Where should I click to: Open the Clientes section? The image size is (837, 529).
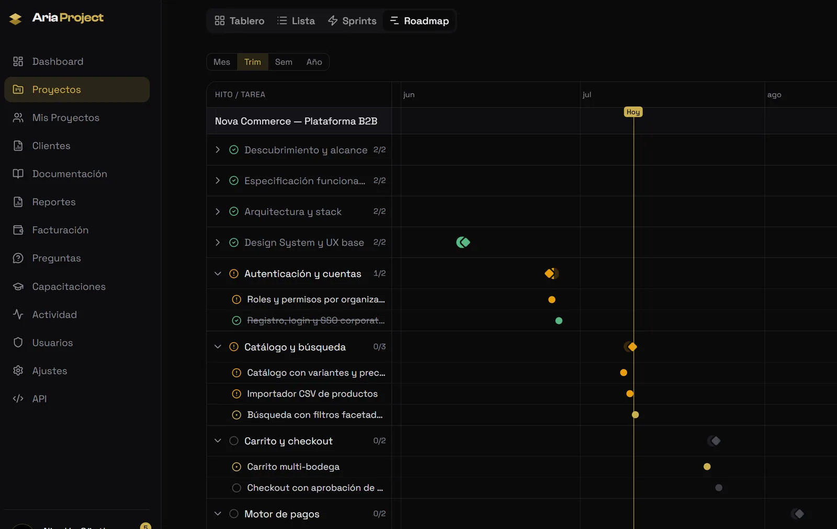77,146
